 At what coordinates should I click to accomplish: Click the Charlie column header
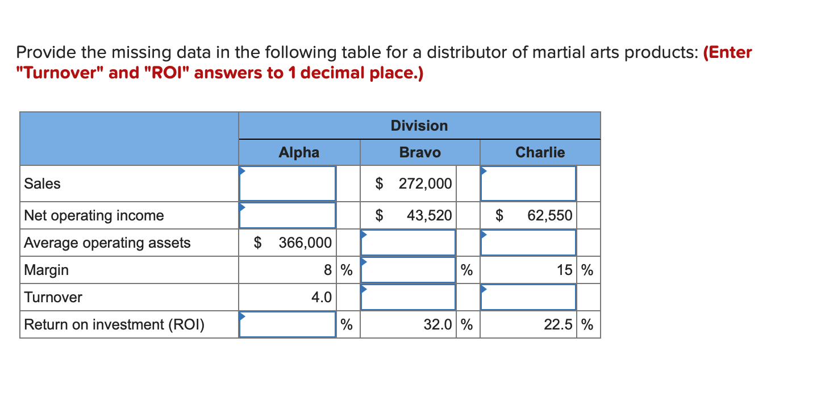coord(540,152)
